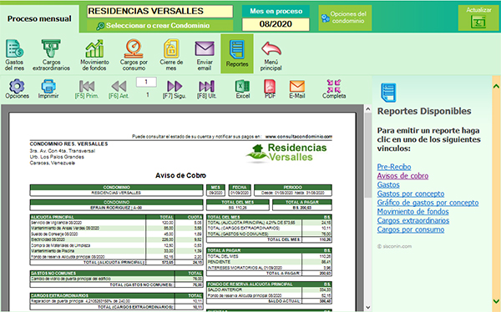Export the report to Excel
The width and height of the screenshot is (501, 312).
coord(242,88)
